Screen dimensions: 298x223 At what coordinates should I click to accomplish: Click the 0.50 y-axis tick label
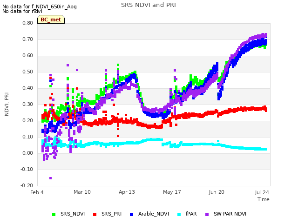coord(28,72)
